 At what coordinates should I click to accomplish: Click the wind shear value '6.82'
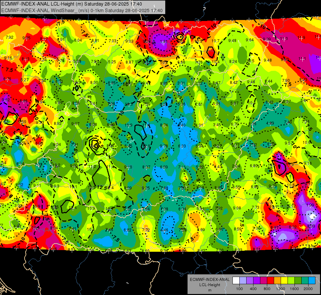point(127,230)
